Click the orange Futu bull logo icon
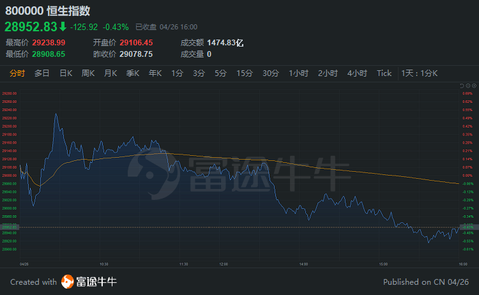This screenshot has height=295, width=479. pos(68,282)
